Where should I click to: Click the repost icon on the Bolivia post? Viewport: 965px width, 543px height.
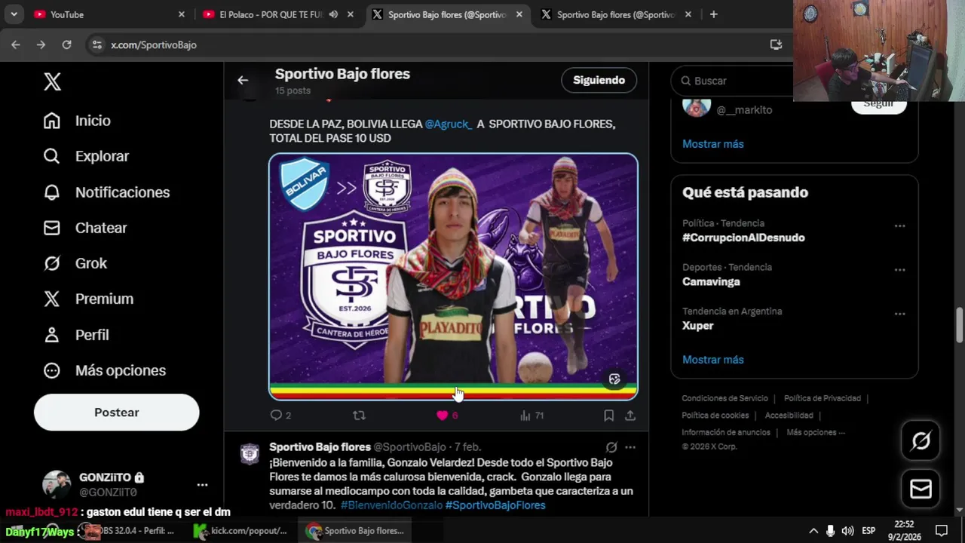point(360,416)
